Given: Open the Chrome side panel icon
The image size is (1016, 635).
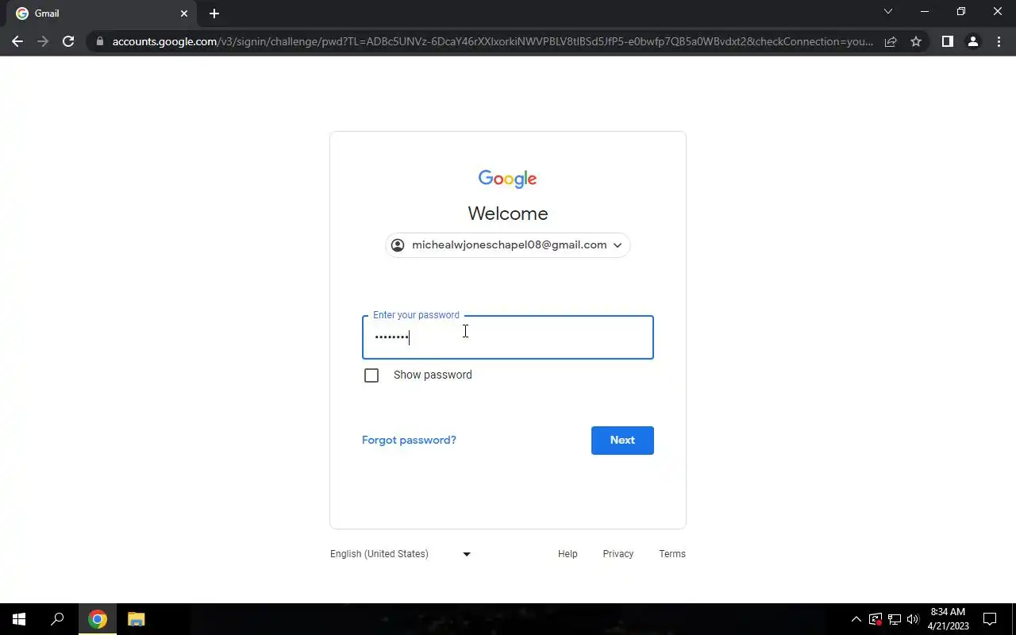Looking at the screenshot, I should [947, 41].
